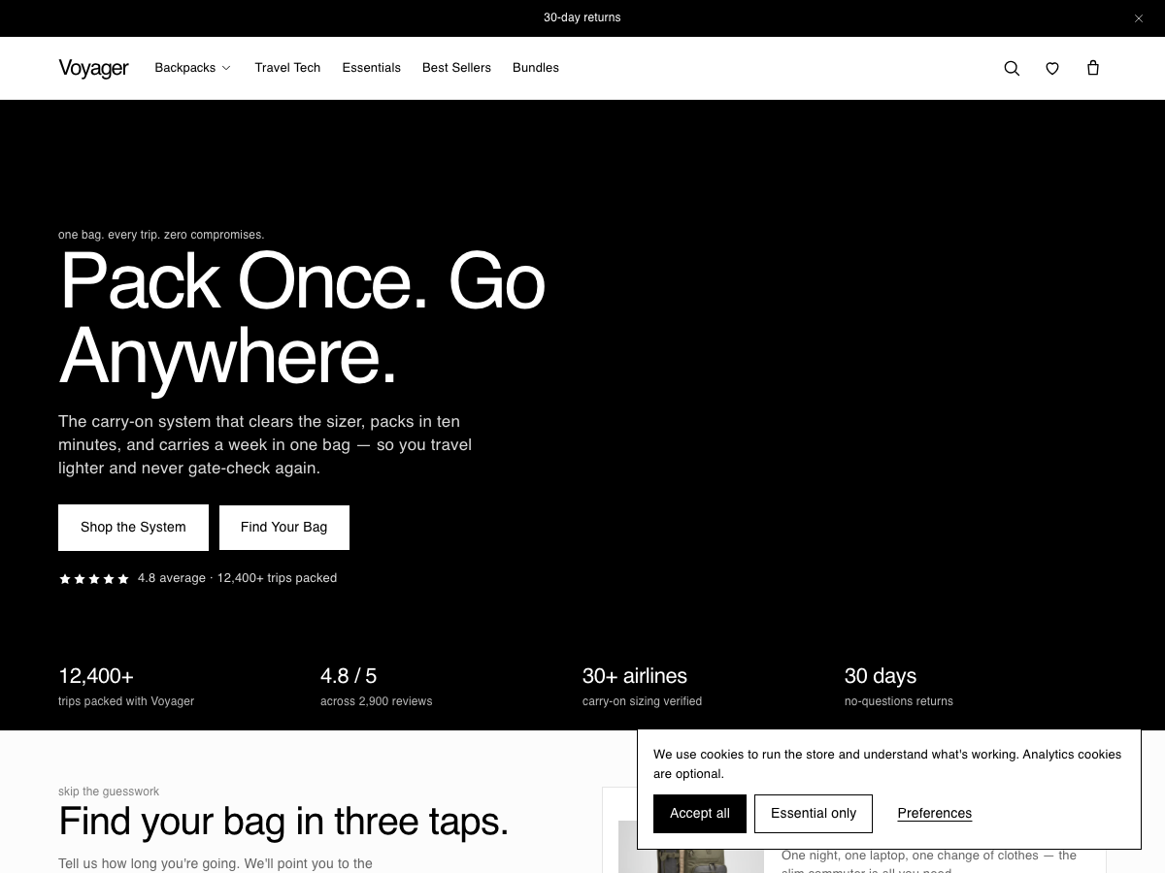Click 'carry-on sizing verified' text

[x=642, y=701]
